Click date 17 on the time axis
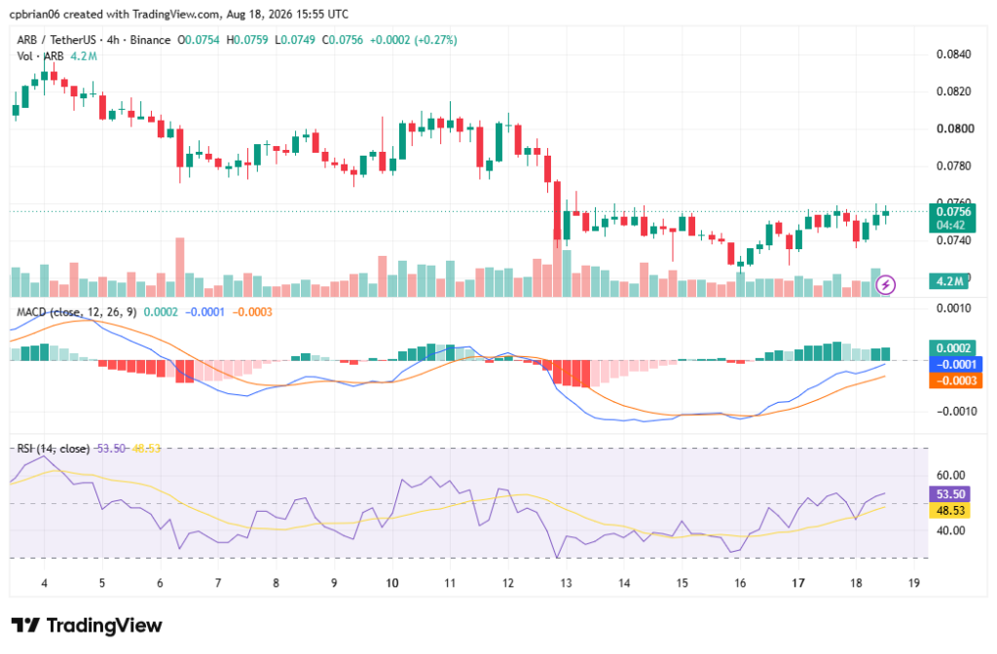This screenshot has height=654, width=997. pos(798,584)
